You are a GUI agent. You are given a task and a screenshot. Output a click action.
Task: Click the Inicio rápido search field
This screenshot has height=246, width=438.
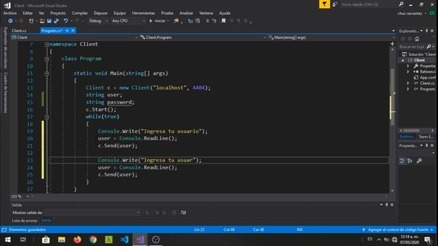coord(368,4)
